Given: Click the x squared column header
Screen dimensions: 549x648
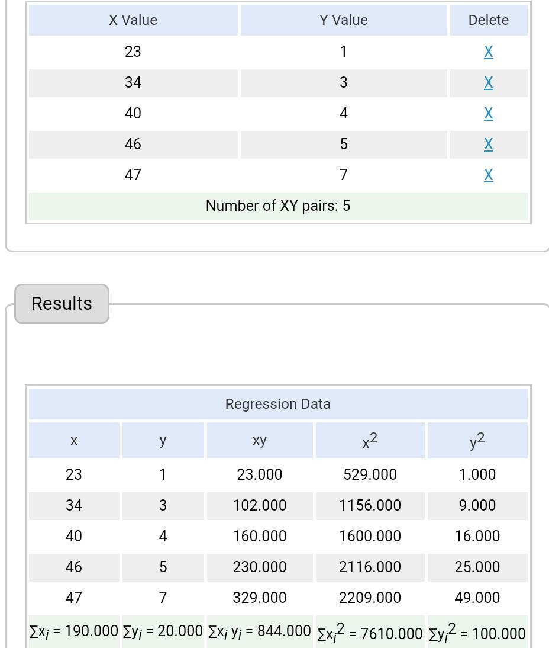Looking at the screenshot, I should (370, 441).
